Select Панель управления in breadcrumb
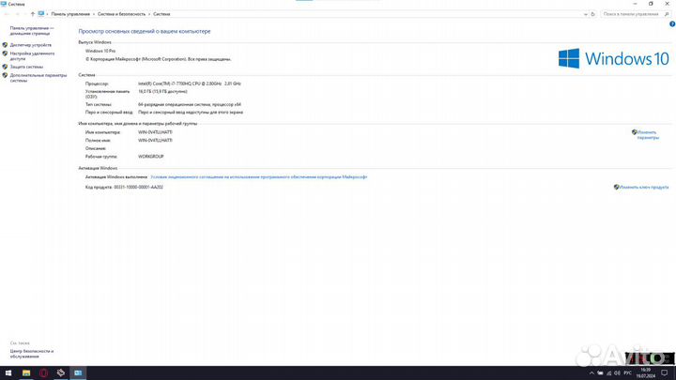 tap(70, 14)
